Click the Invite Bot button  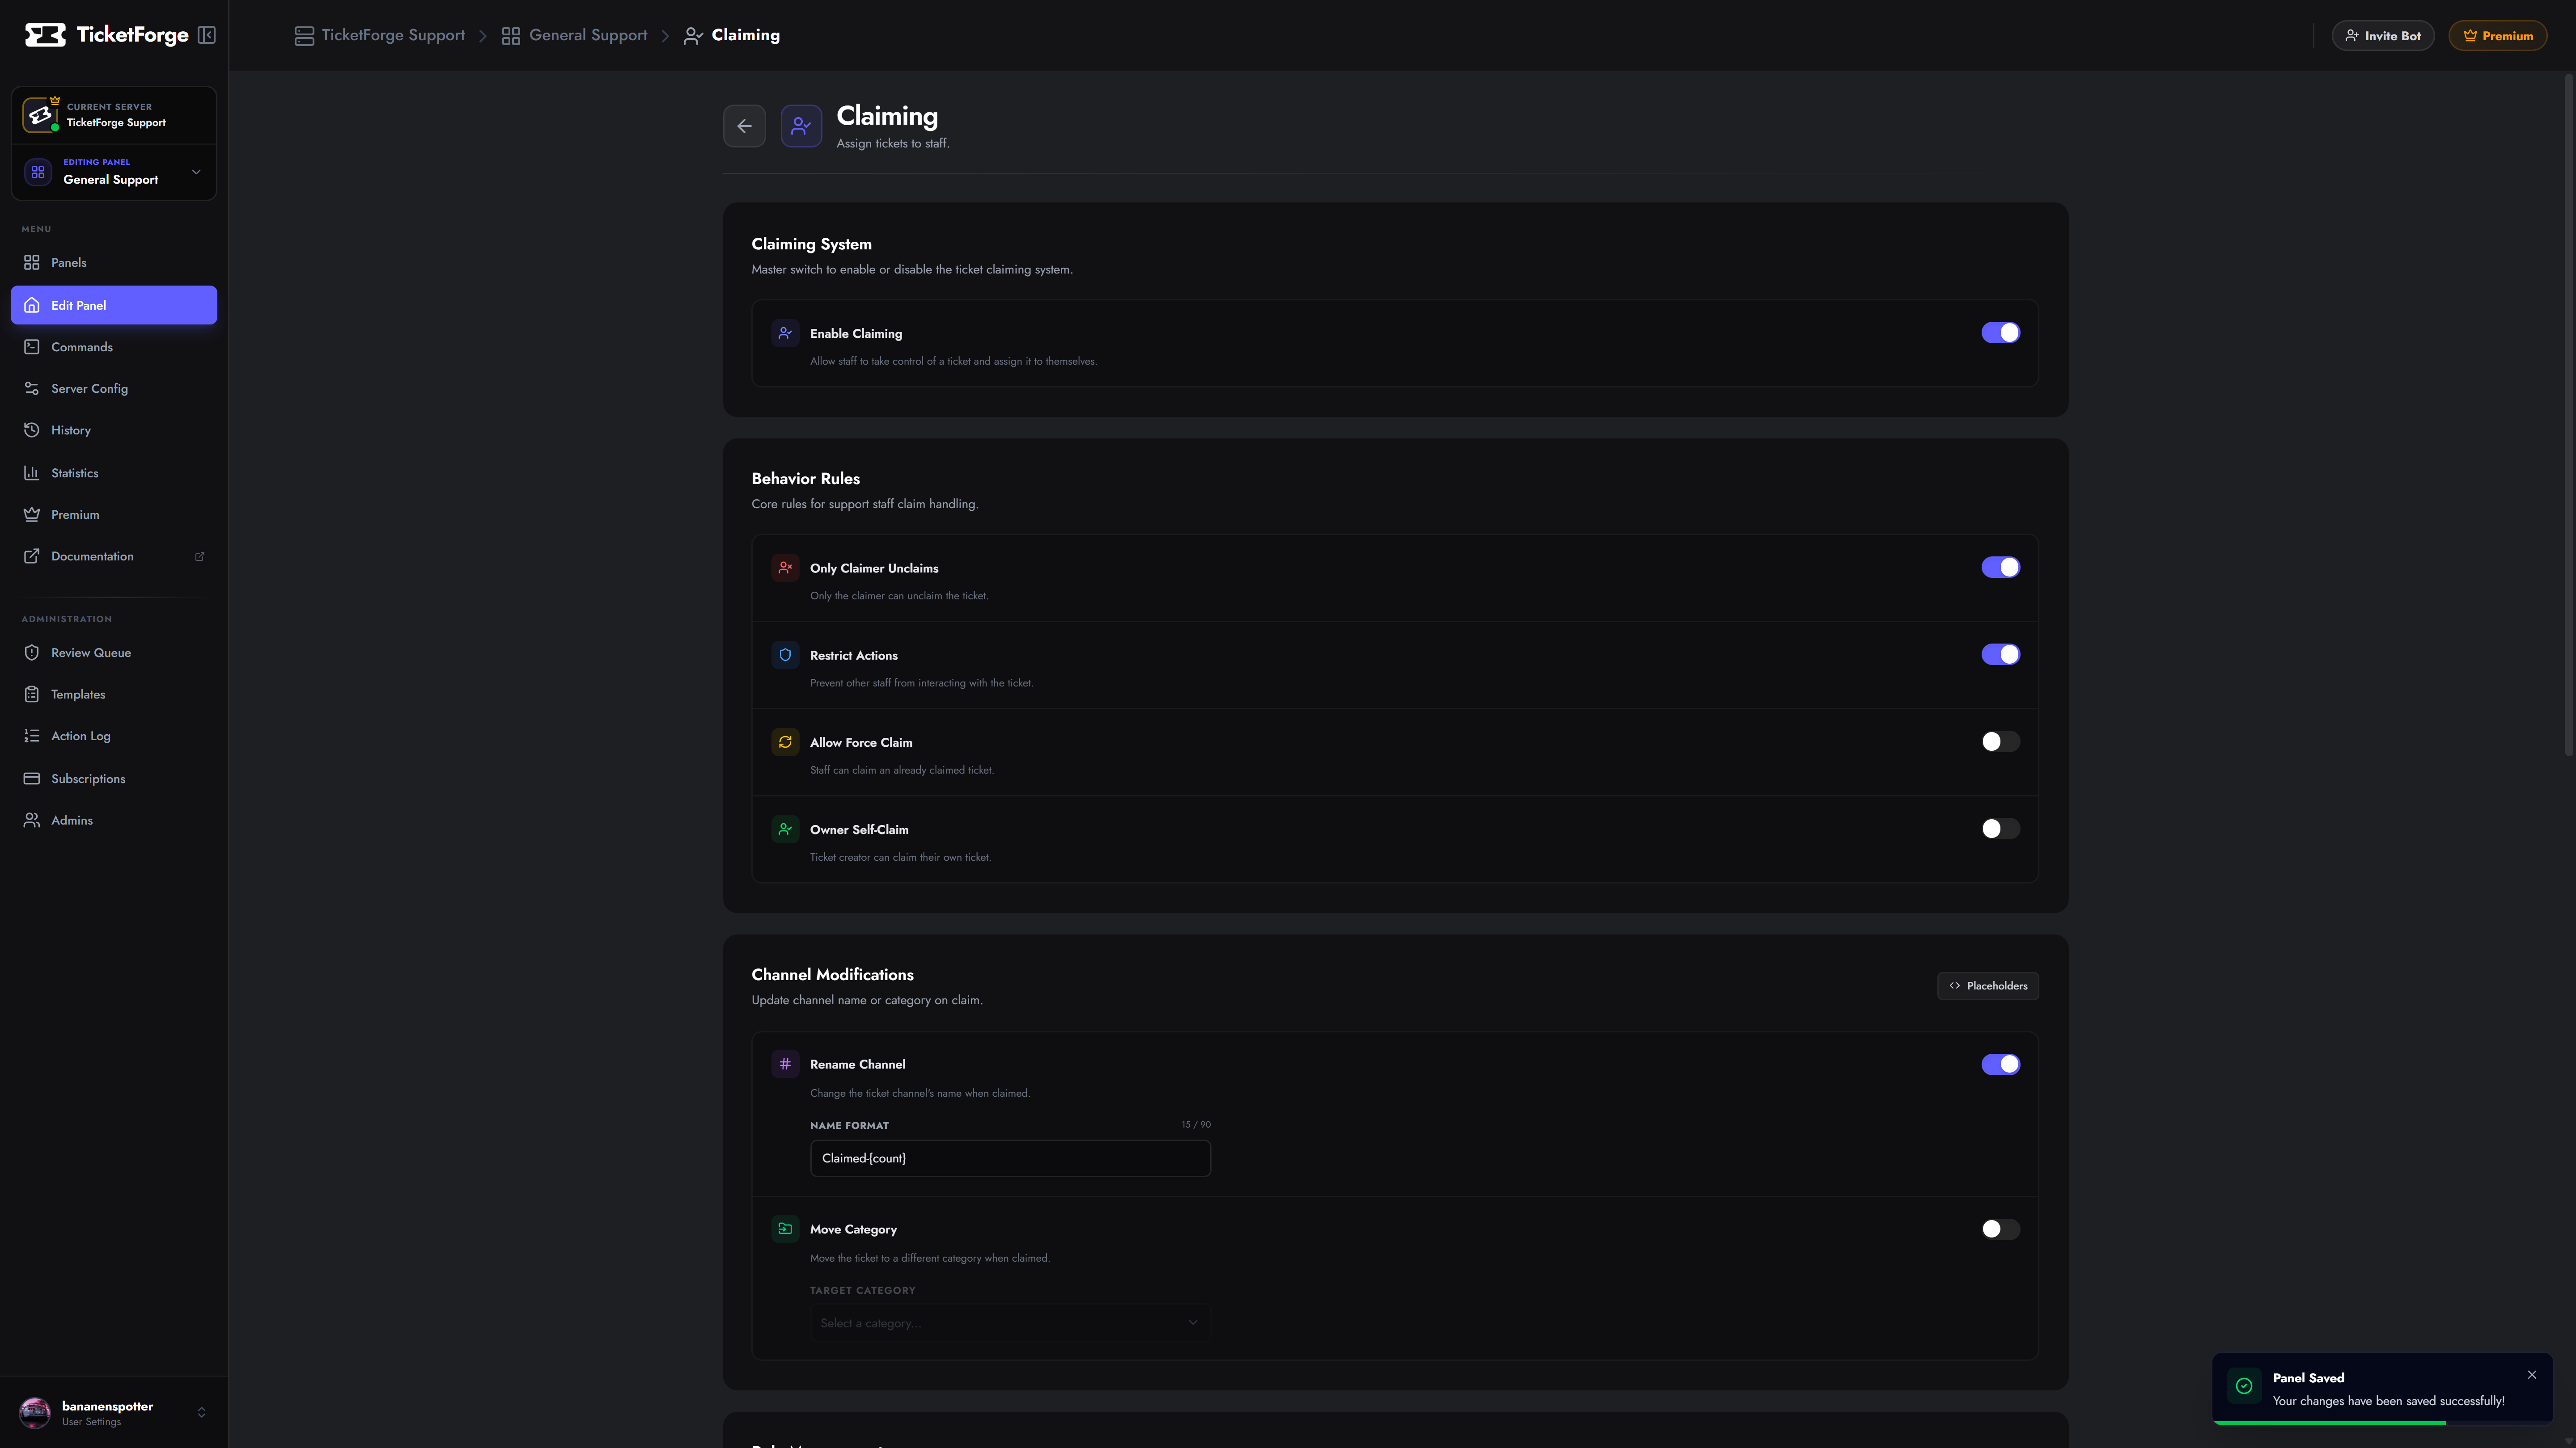[2383, 36]
